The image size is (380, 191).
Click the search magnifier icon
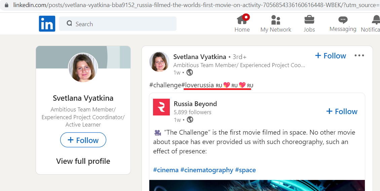coord(69,23)
